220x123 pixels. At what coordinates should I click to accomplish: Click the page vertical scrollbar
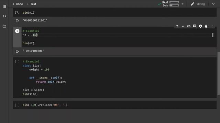click(219, 73)
